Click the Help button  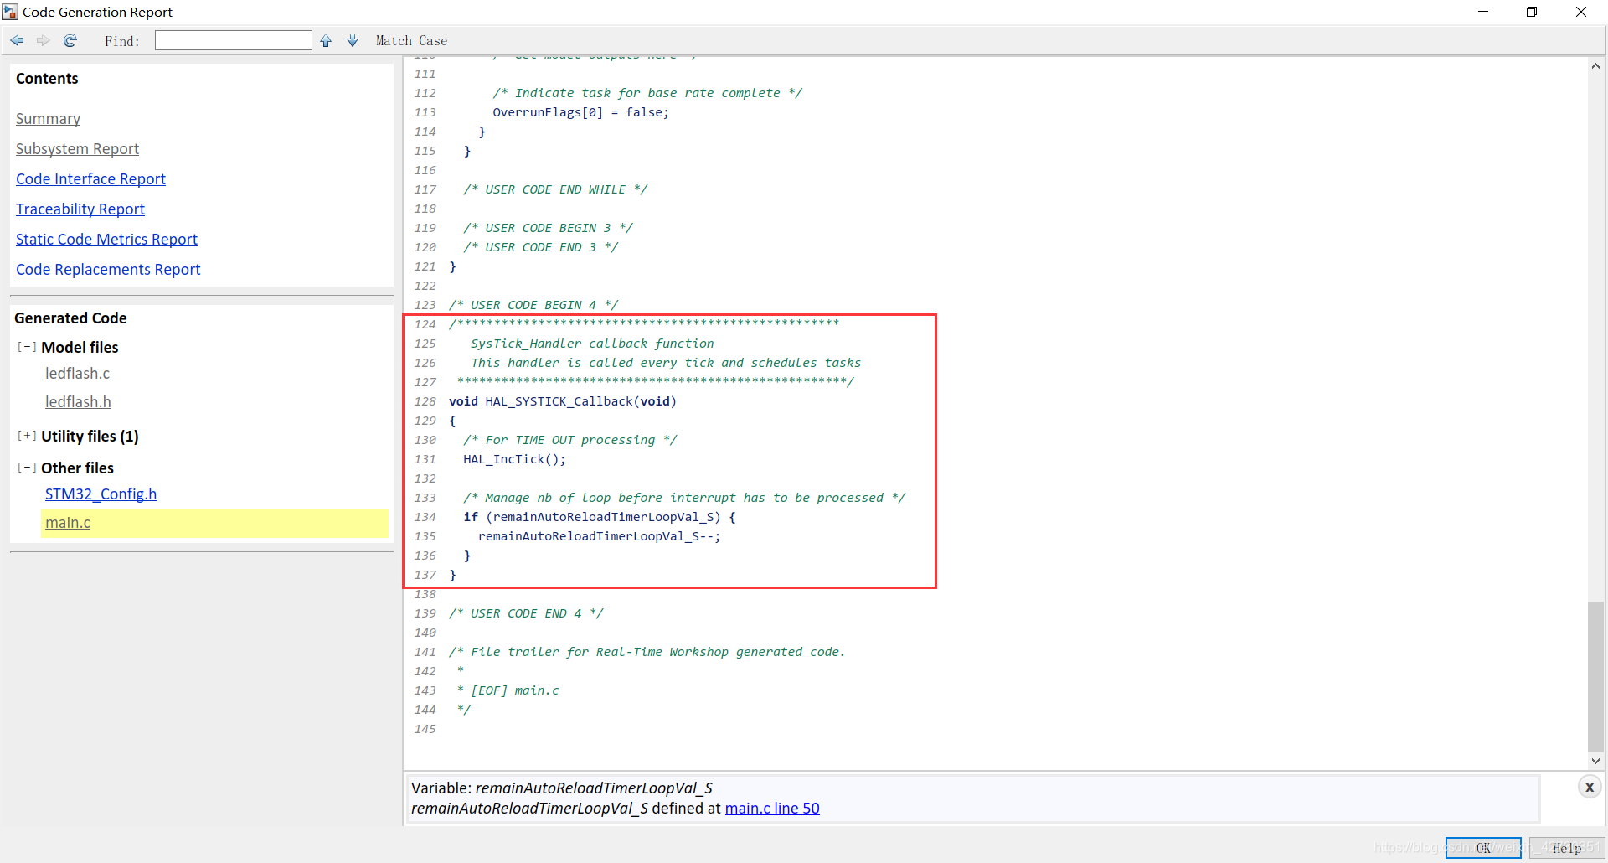click(x=1566, y=848)
